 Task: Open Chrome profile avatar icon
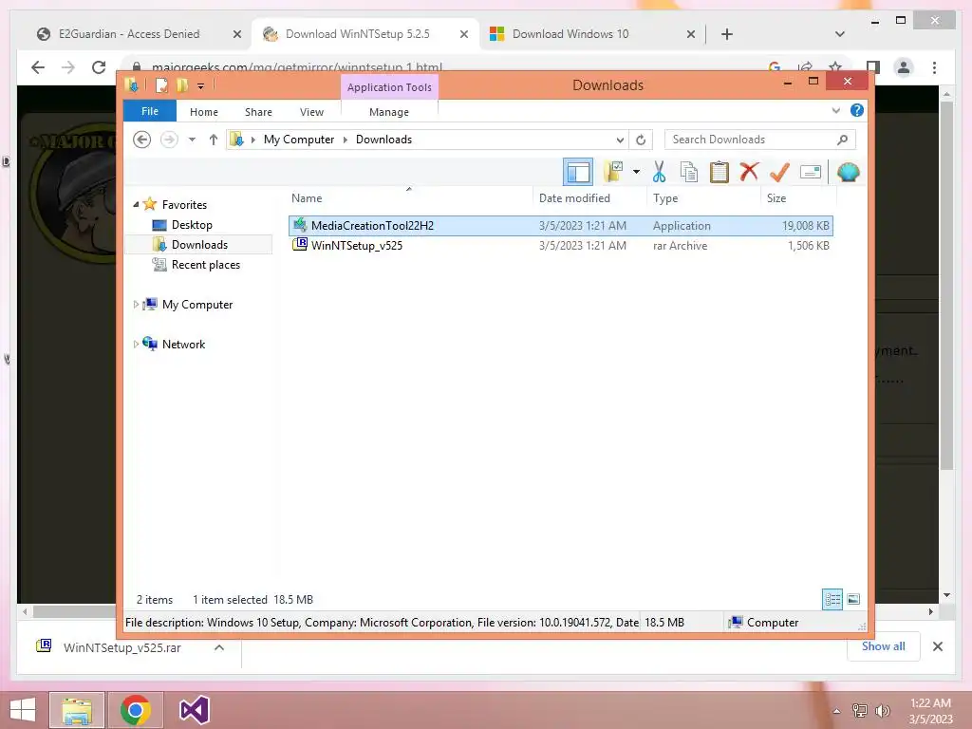904,67
